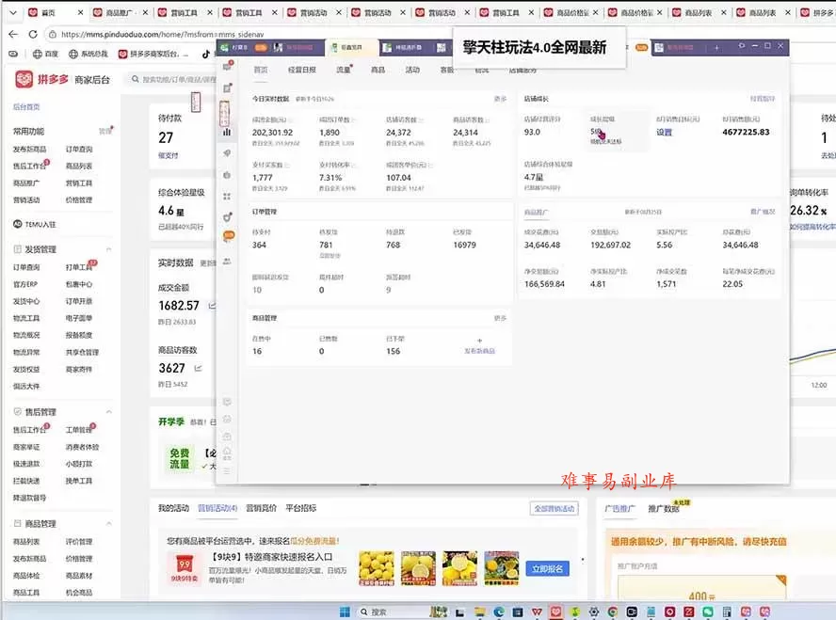This screenshot has height=620, width=836.
Task: Click the 催支付 link under 待付款
Action: point(168,155)
